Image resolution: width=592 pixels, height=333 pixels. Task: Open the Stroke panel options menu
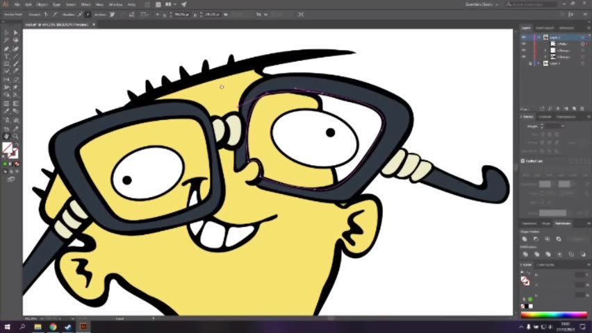coord(589,117)
